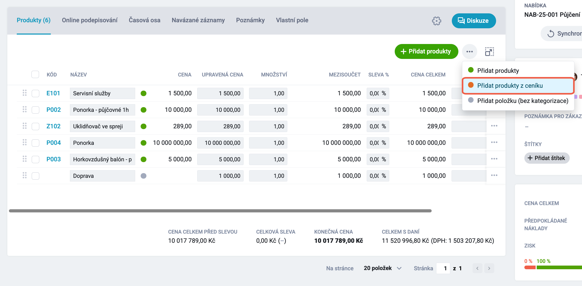Select the checkbox for Horkovzdušný balón row
Viewport: 582px width, 286px height.
pyautogui.click(x=35, y=159)
